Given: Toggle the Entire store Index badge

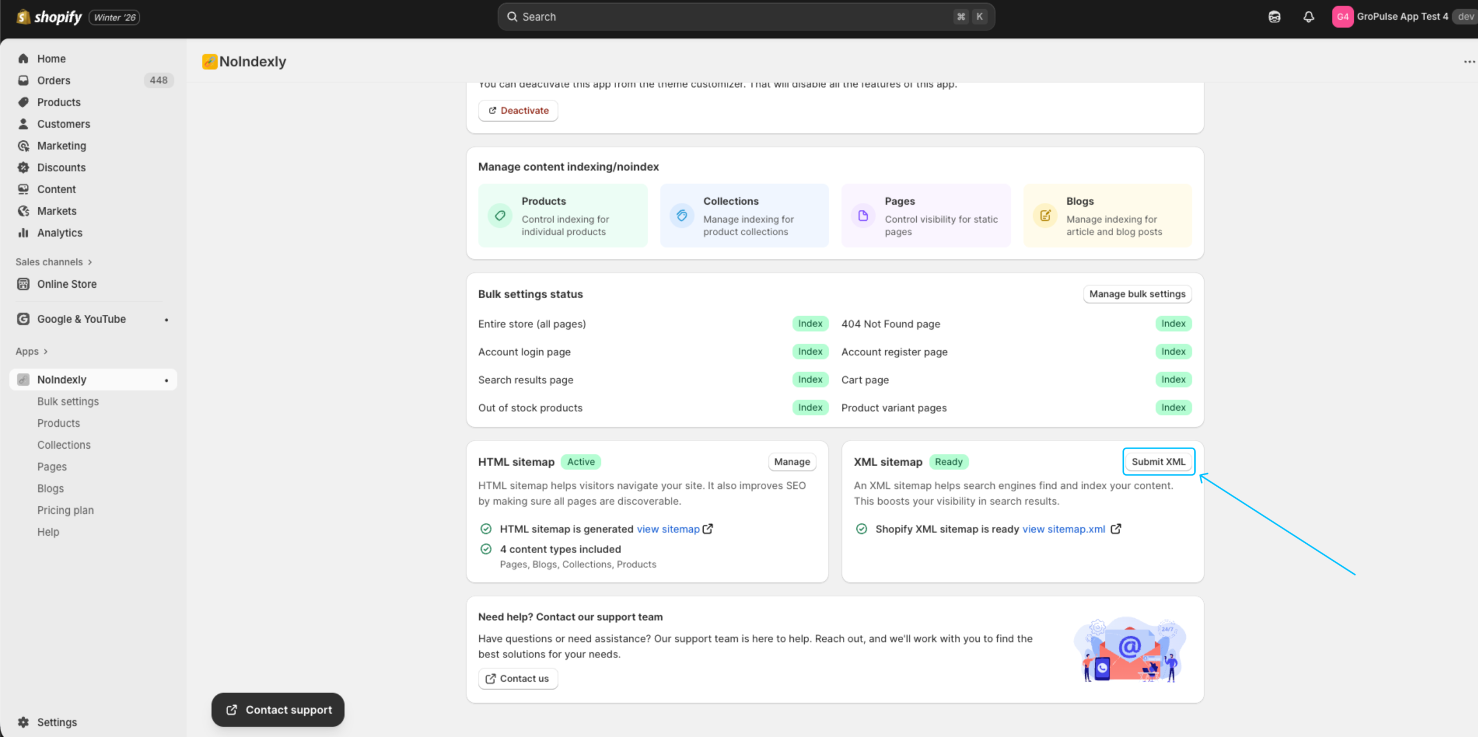Looking at the screenshot, I should 810,324.
